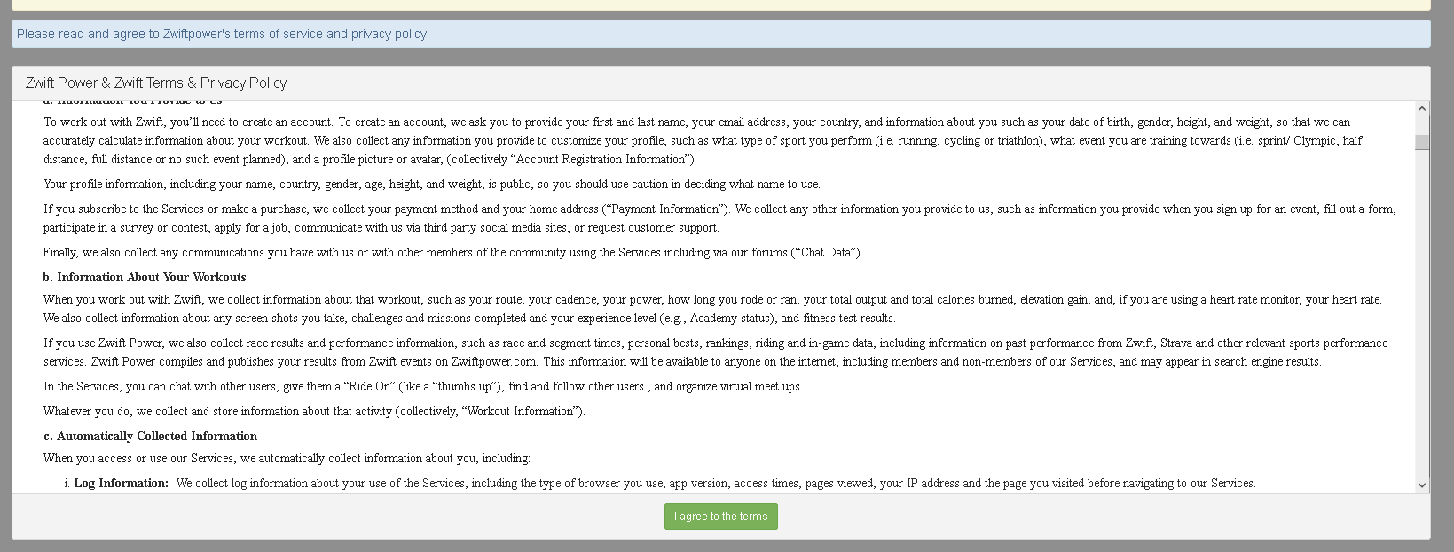Click the paragraph starting 'If you use Zwift Power'
The height and width of the screenshot is (552, 1454).
coord(715,352)
